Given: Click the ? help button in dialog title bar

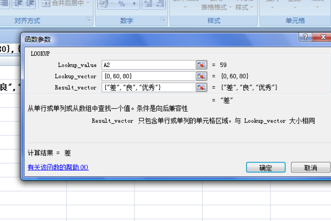Looking at the screenshot, I should (305, 37).
